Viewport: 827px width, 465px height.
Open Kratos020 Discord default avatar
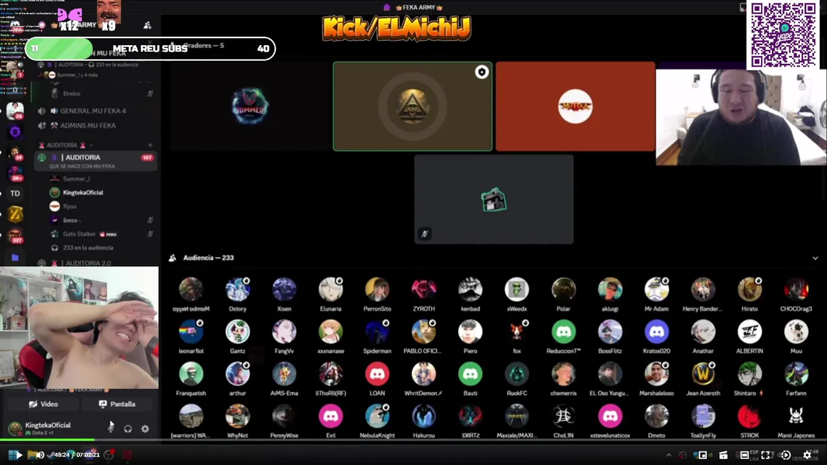coord(656,332)
